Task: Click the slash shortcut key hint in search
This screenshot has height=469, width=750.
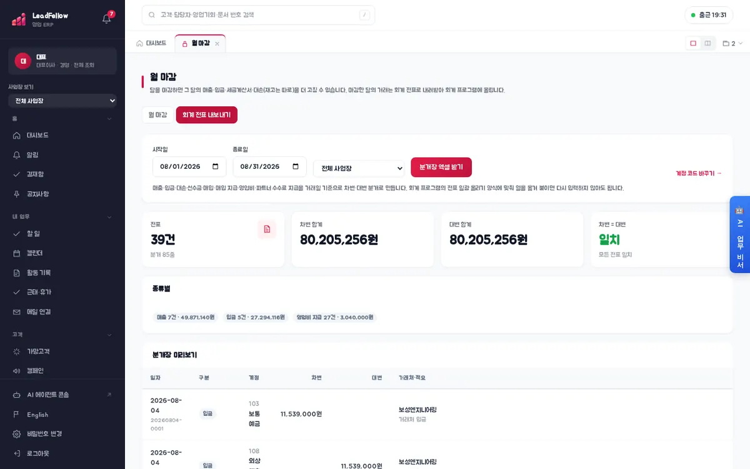Action: pos(364,15)
